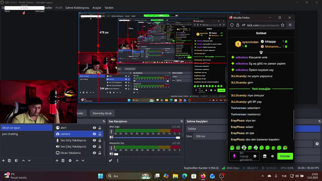Toggle visibility of camera source
322x181 pixels.
coord(94,134)
